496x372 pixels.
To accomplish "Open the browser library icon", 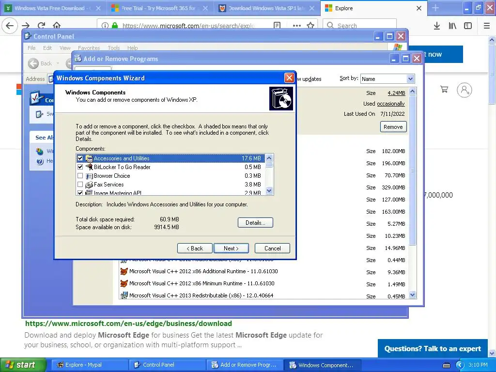I will 452,26.
